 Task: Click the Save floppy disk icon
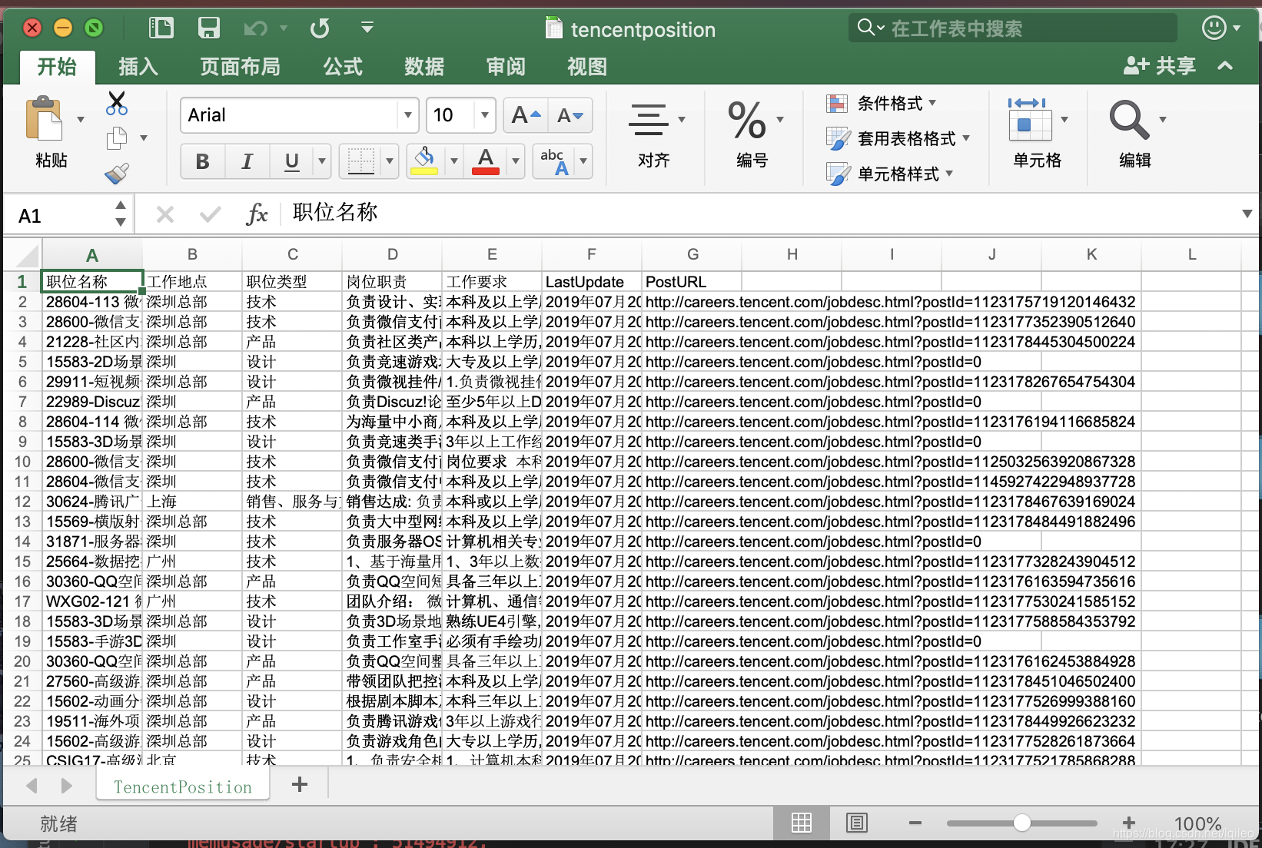[x=209, y=28]
